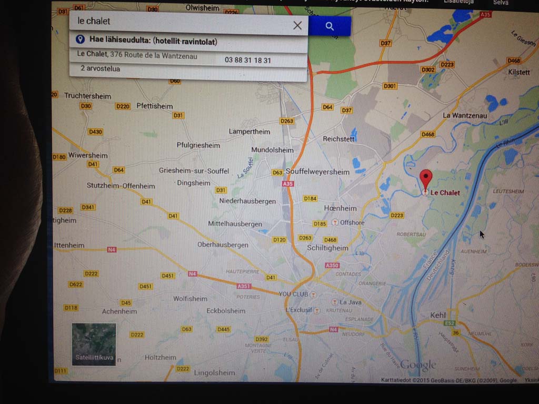Open the YOU CLUB bar marker
This screenshot has width=539, height=404.
pos(314,294)
